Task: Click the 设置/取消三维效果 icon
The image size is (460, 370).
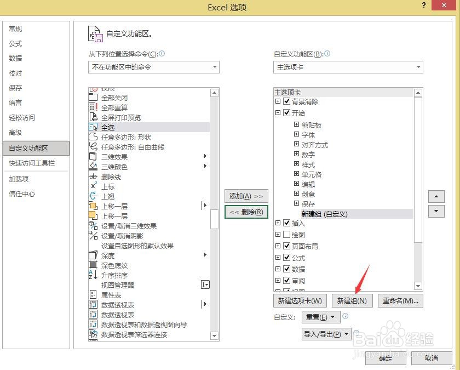Action: (93, 225)
